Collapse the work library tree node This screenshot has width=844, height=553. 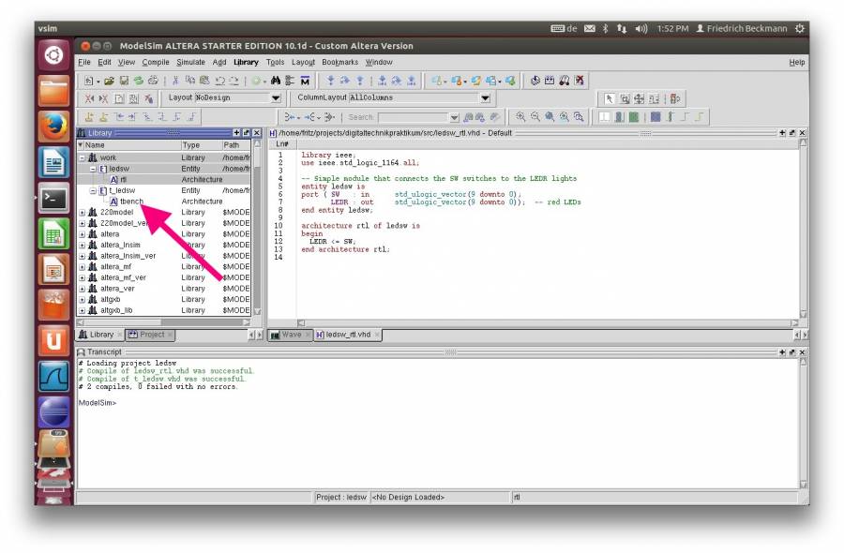[84, 157]
